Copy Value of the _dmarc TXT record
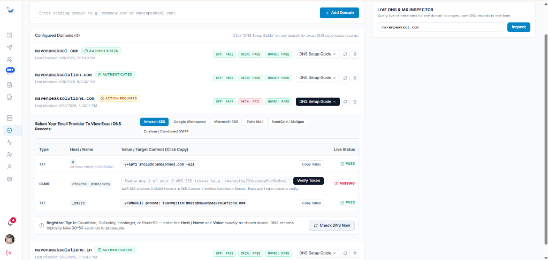This screenshot has width=548, height=260. (311, 203)
